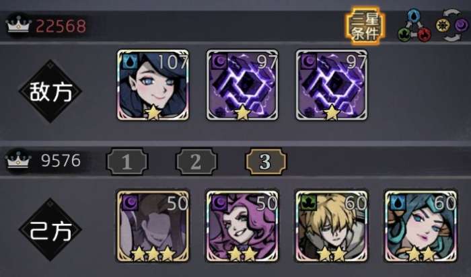471x277 pixels.
Task: Tap the enemy power crown icon 22568
Action: pyautogui.click(x=18, y=25)
